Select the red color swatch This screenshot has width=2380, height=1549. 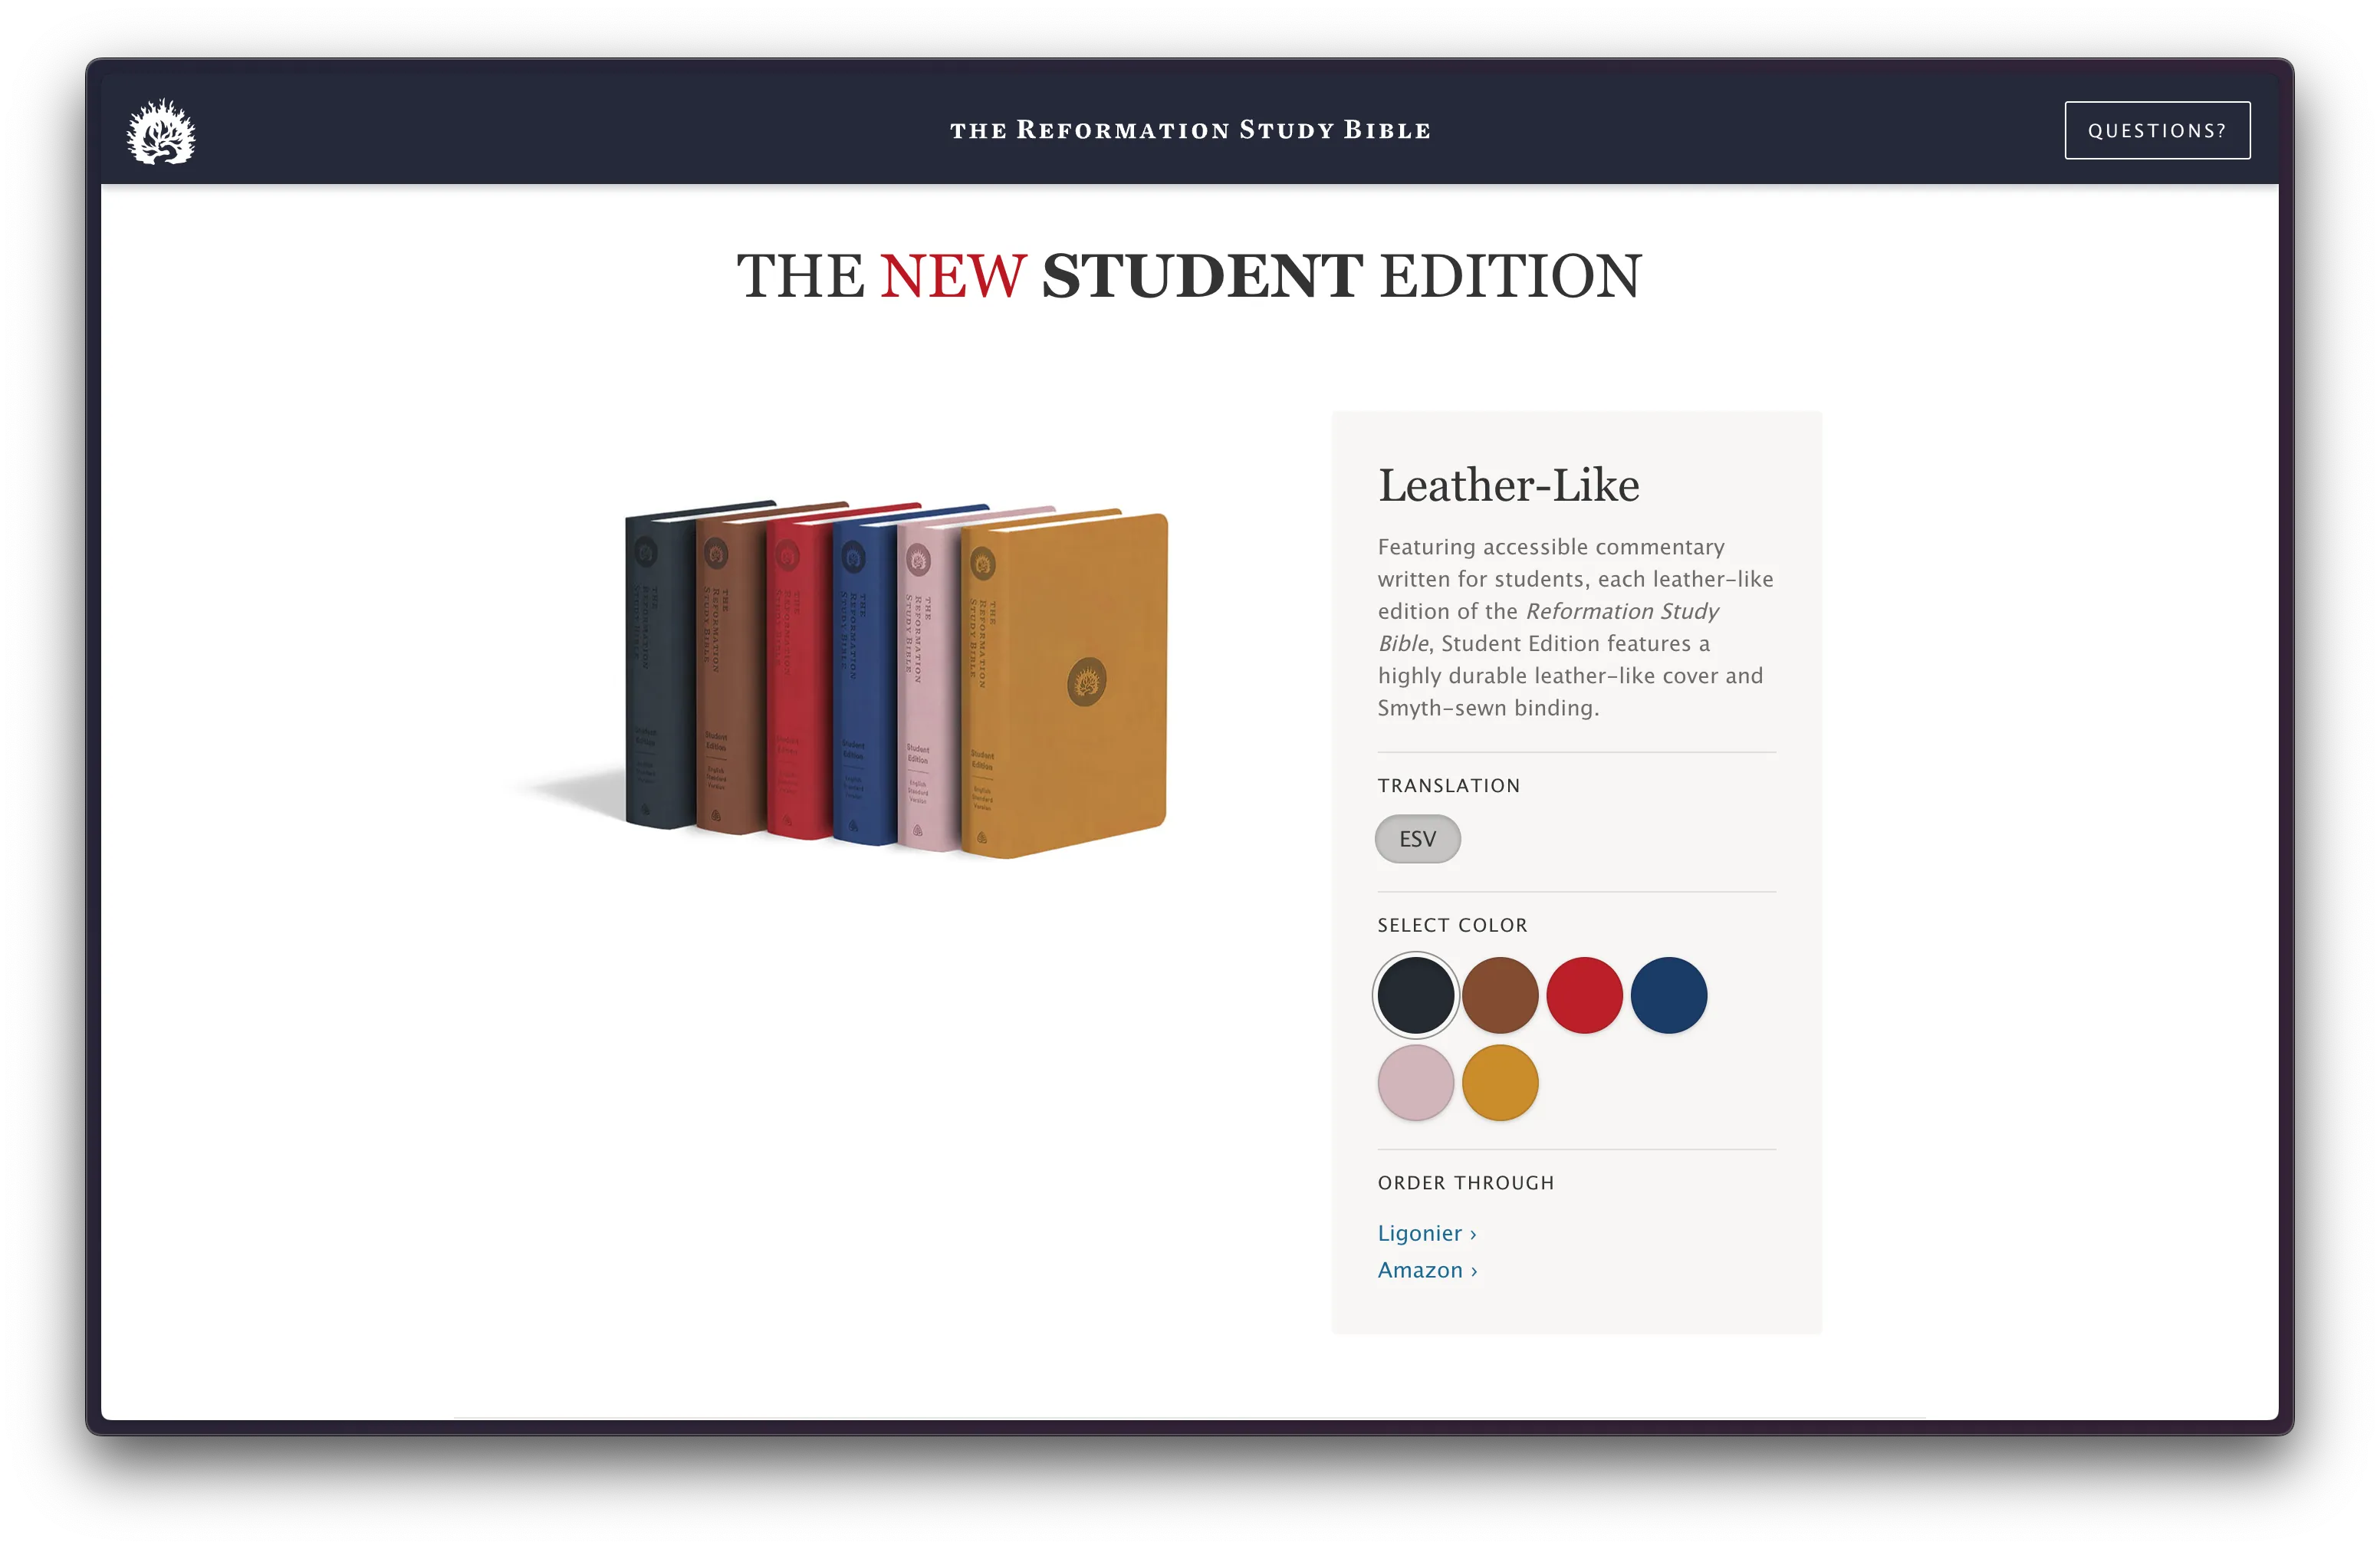1584,994
